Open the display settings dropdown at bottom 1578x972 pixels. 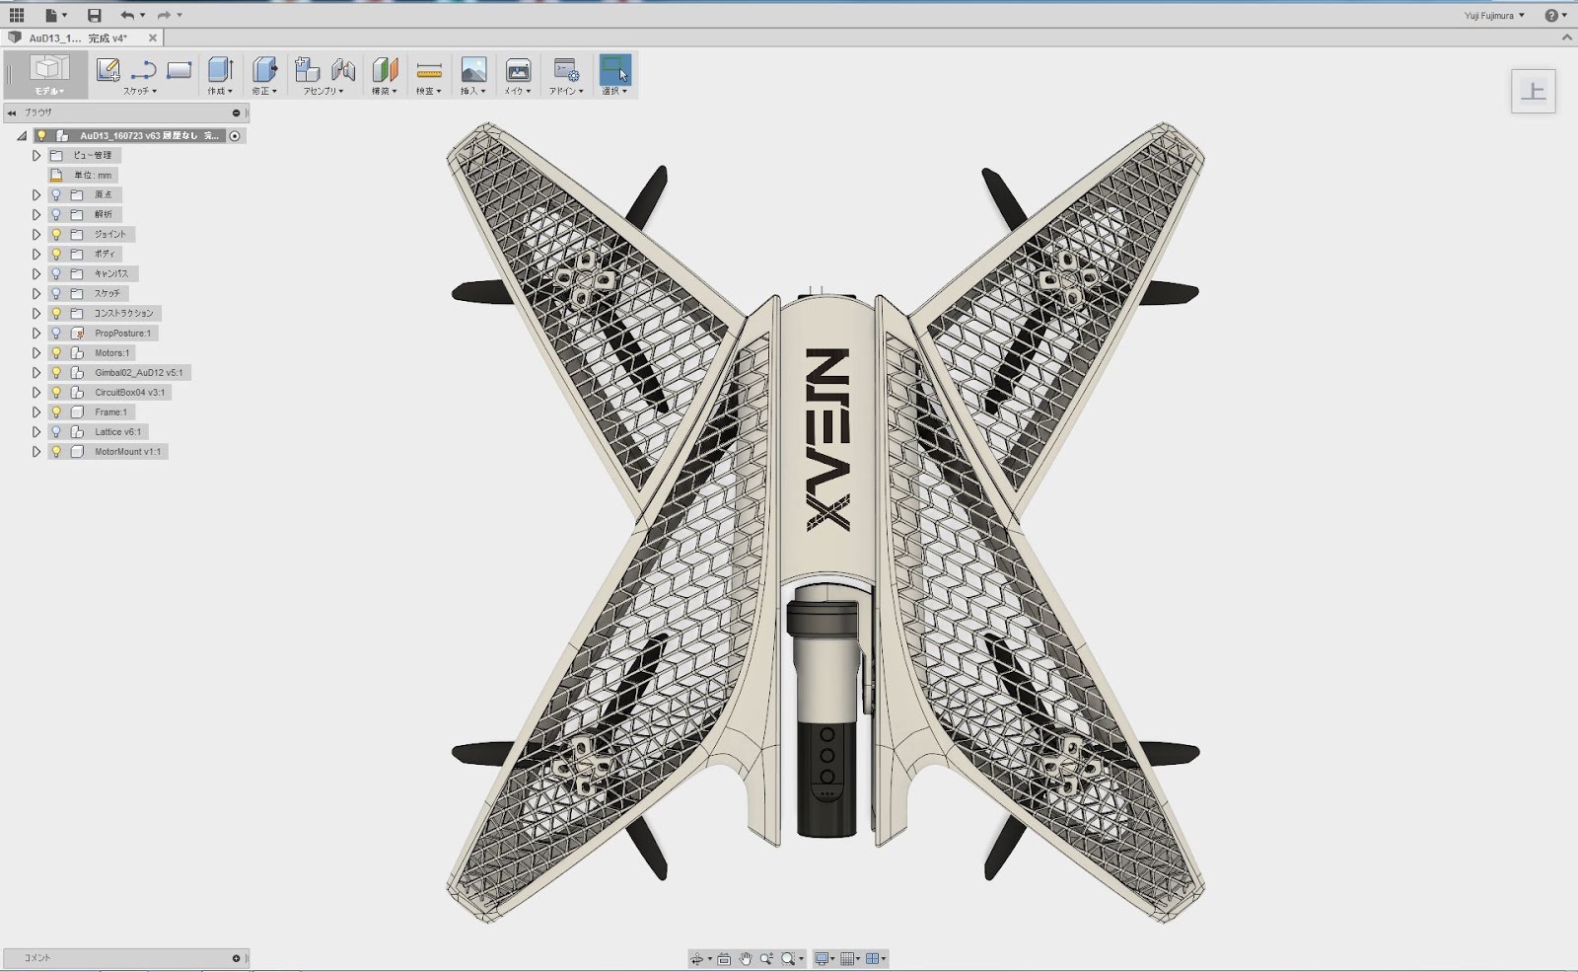832,957
